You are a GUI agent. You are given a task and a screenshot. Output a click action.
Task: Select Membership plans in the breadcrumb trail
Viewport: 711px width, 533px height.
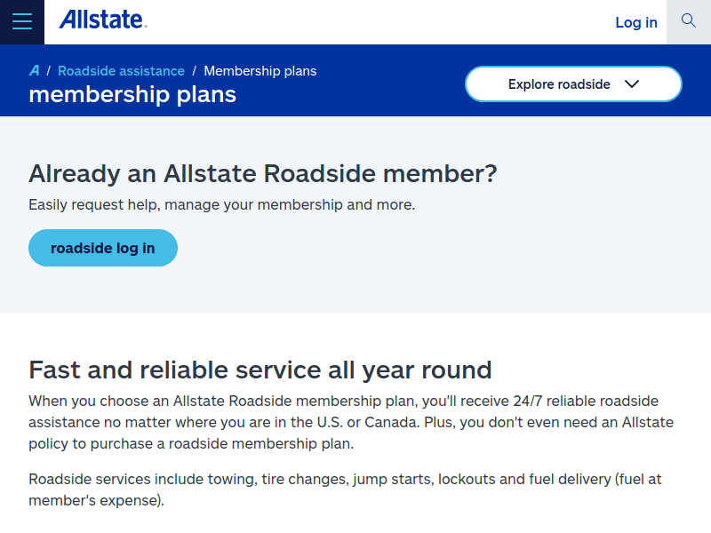260,71
